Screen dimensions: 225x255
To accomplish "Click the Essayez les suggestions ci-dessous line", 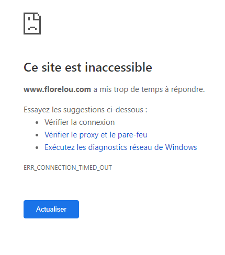I will click(x=85, y=110).
